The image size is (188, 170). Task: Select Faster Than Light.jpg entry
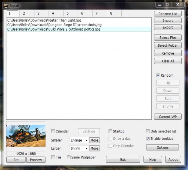click(79, 20)
